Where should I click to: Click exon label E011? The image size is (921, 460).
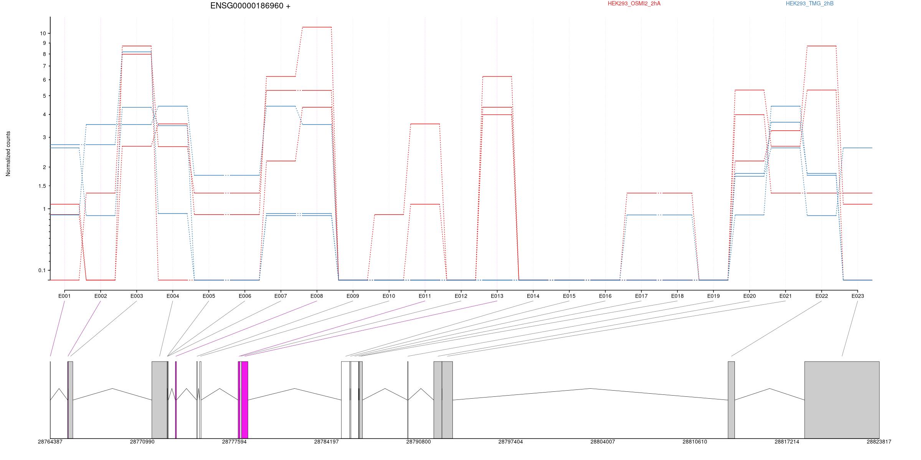(x=425, y=296)
